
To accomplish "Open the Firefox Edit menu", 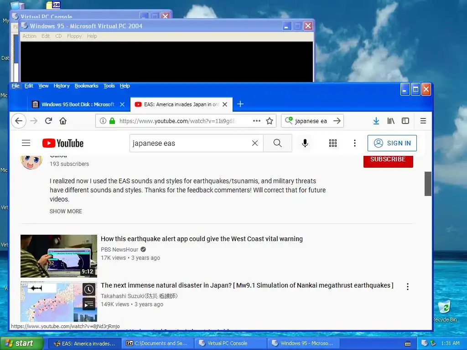I will pos(29,86).
